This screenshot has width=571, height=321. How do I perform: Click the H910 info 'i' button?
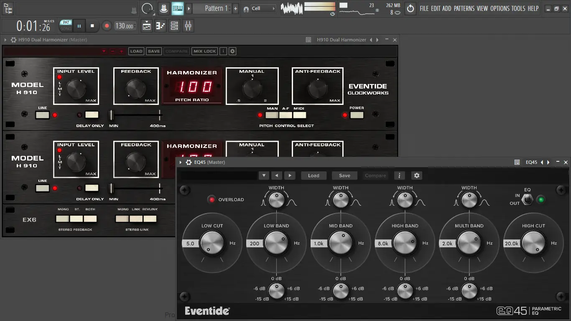[x=223, y=51]
